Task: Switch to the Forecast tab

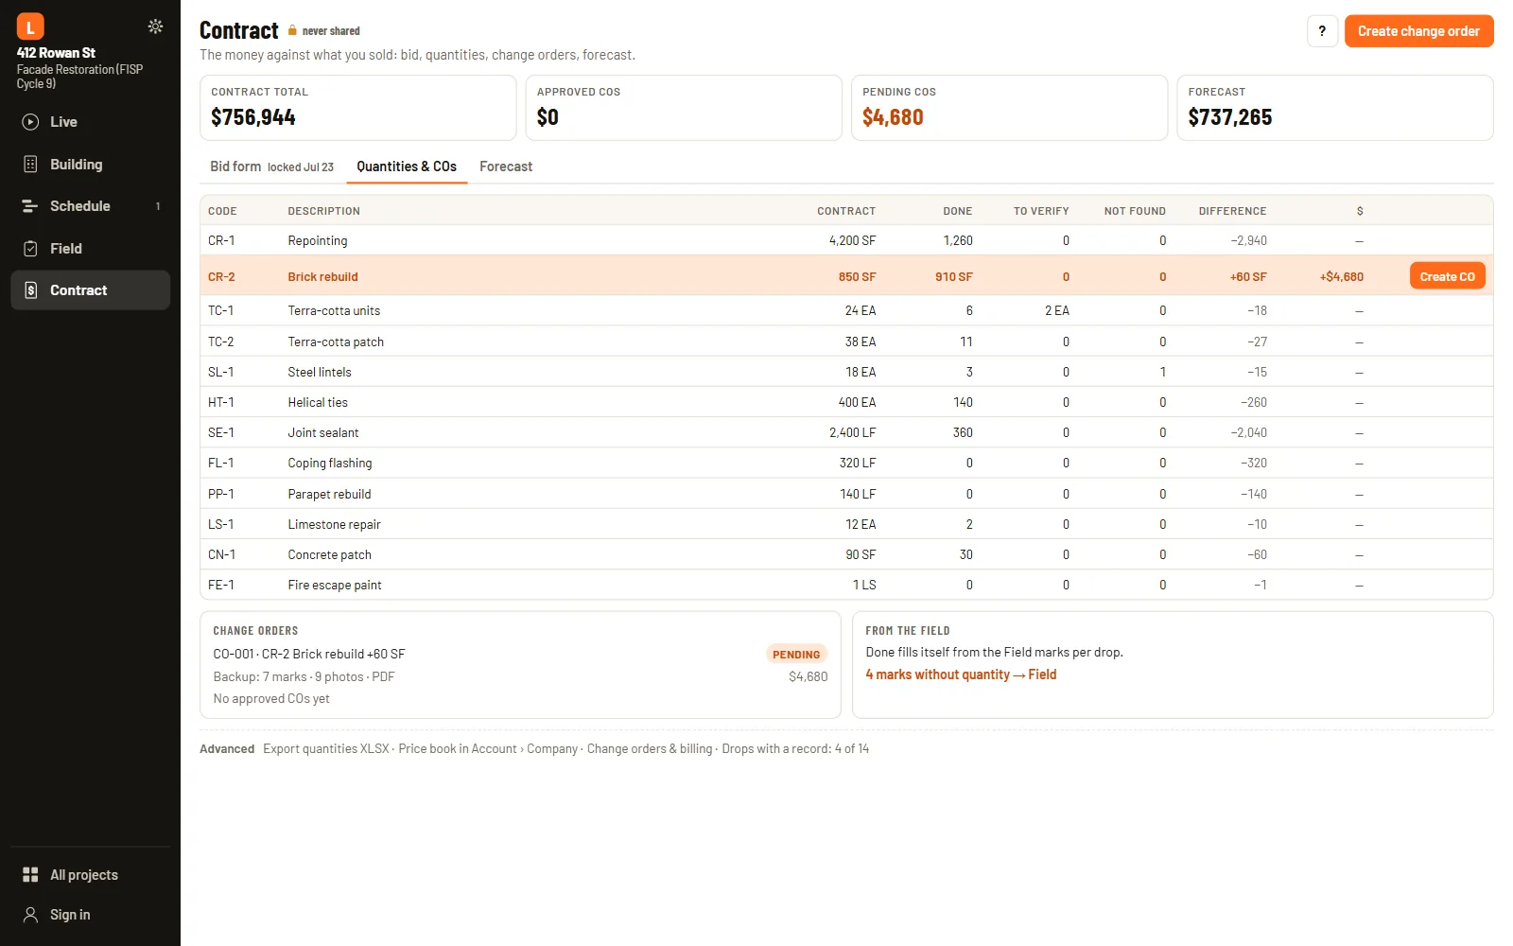Action: click(x=506, y=166)
